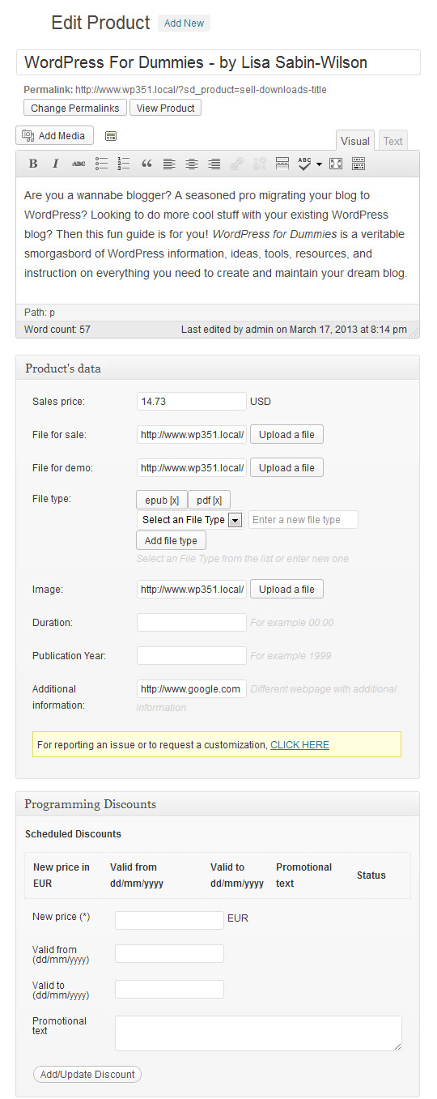Click the Image URL field
Image resolution: width=437 pixels, height=1099 pixels.
(192, 589)
